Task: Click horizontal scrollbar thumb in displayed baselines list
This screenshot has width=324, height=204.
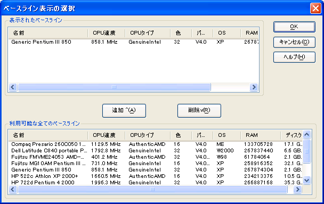Action: coord(114,87)
